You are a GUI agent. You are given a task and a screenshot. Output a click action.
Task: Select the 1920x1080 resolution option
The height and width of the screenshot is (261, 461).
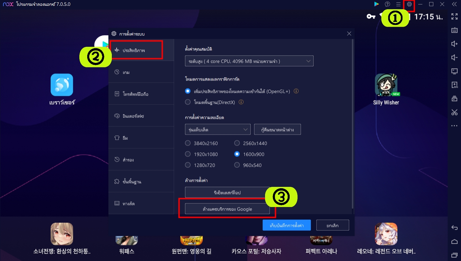coord(187,154)
